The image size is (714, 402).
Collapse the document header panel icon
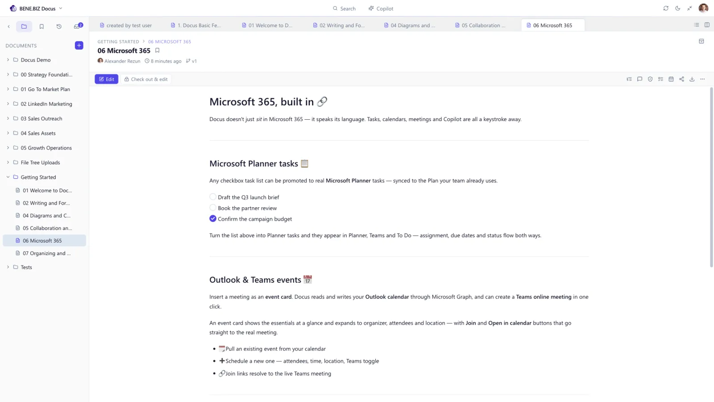(x=702, y=41)
